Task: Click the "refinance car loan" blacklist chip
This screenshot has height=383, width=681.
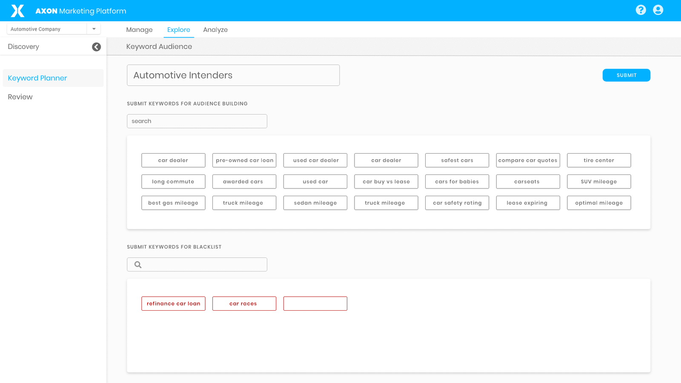Action: 173,303
